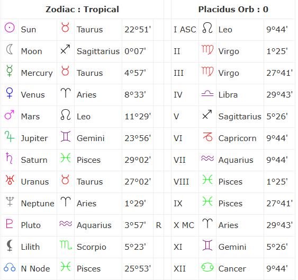
Task: Click the Pluto retrograde R marker
Action: [159, 225]
